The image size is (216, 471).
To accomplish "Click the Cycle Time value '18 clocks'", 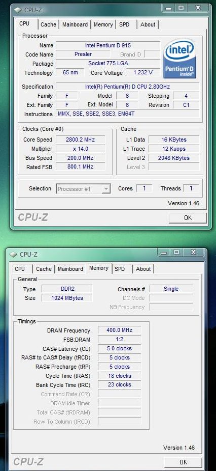I will tap(119, 376).
